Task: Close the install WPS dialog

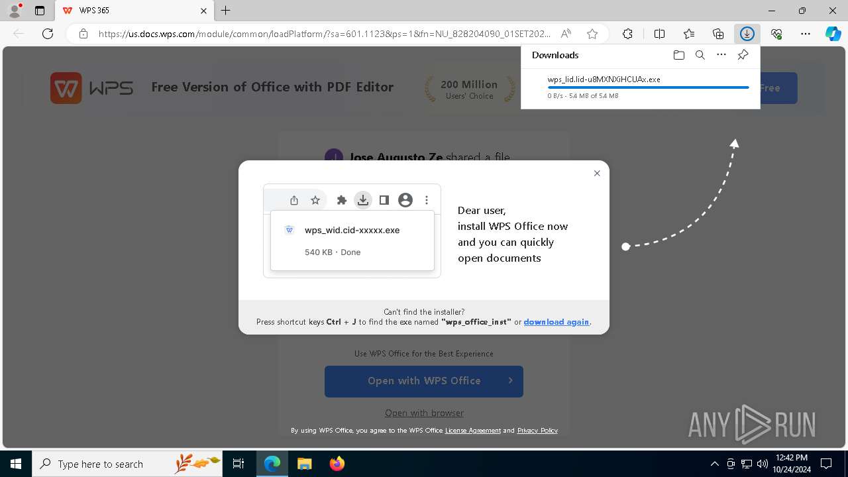Action: click(x=597, y=173)
